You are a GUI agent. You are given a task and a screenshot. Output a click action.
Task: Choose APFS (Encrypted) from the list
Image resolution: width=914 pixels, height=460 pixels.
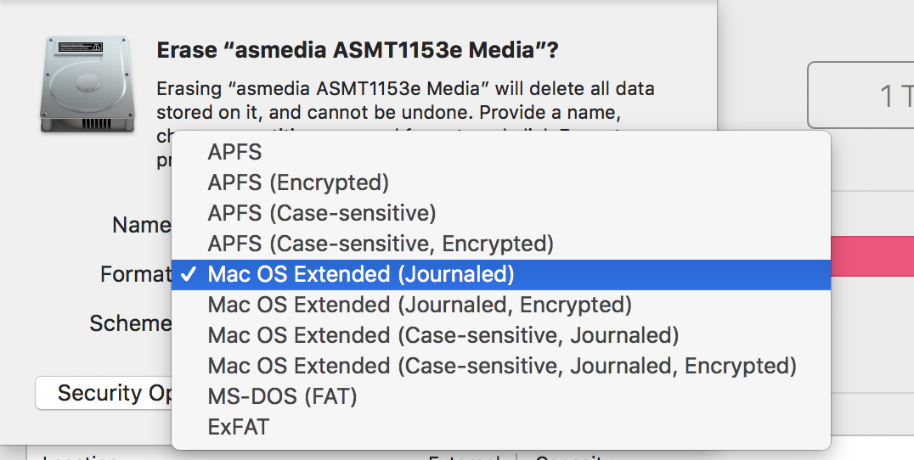[x=500, y=182]
